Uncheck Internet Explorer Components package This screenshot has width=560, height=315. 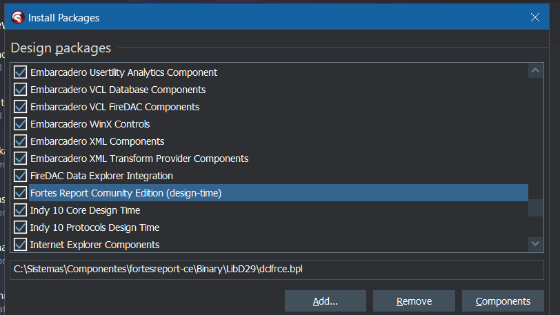click(21, 245)
